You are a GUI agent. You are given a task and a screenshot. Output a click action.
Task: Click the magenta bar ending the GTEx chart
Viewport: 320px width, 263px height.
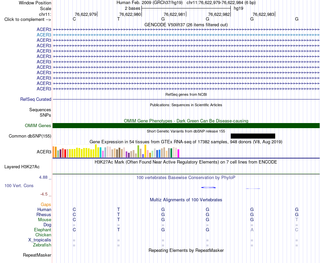click(x=179, y=153)
